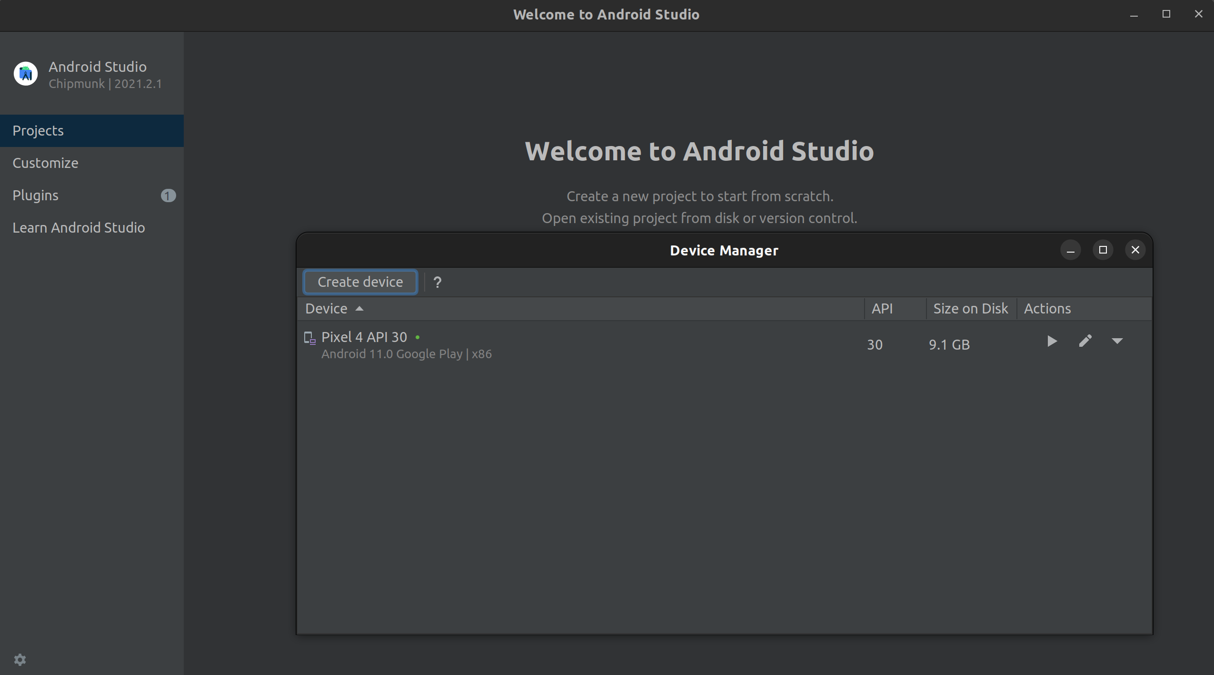Minimize the Welcome to Android Studio window
The height and width of the screenshot is (675, 1214).
coord(1134,15)
